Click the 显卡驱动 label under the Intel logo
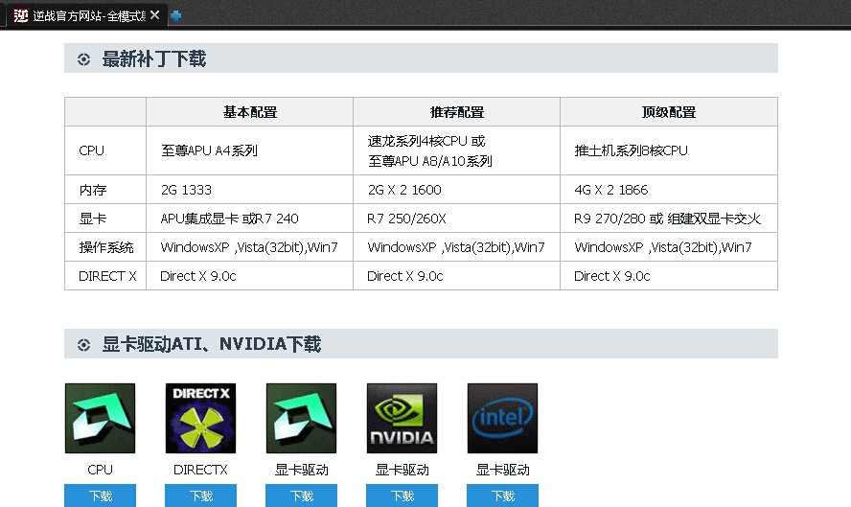This screenshot has width=851, height=507. tap(502, 470)
